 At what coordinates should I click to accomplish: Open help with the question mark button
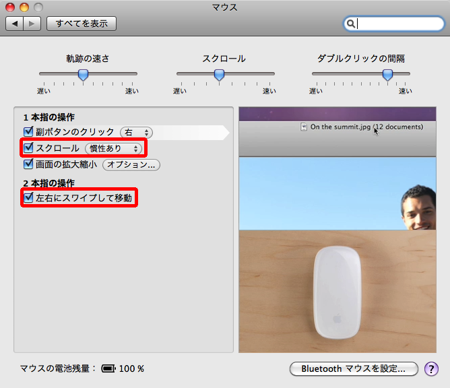click(431, 368)
